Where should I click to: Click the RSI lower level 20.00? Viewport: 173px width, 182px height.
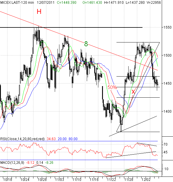62,139
